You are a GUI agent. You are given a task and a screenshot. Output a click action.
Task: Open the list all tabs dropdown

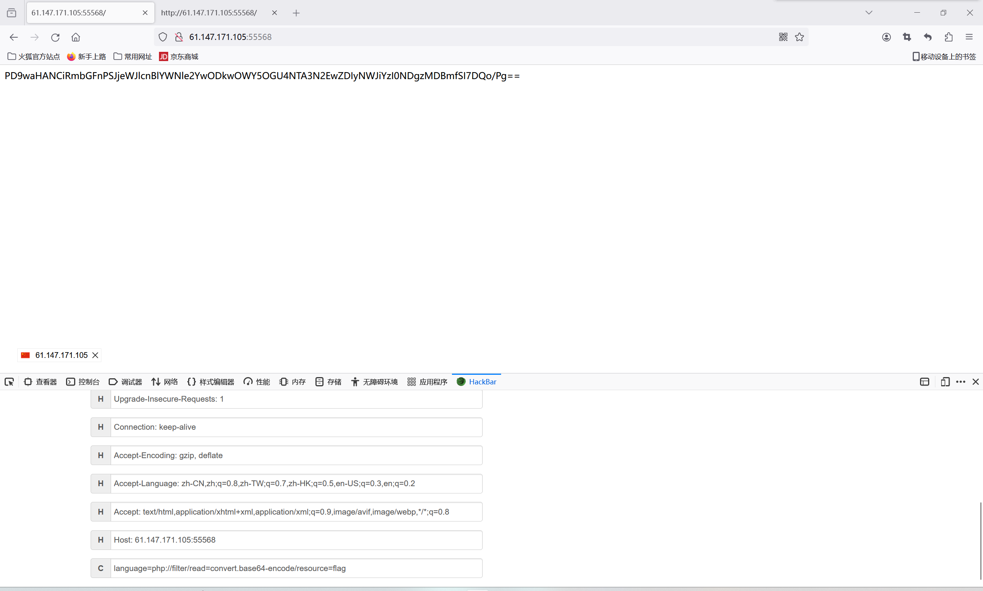[x=868, y=12]
